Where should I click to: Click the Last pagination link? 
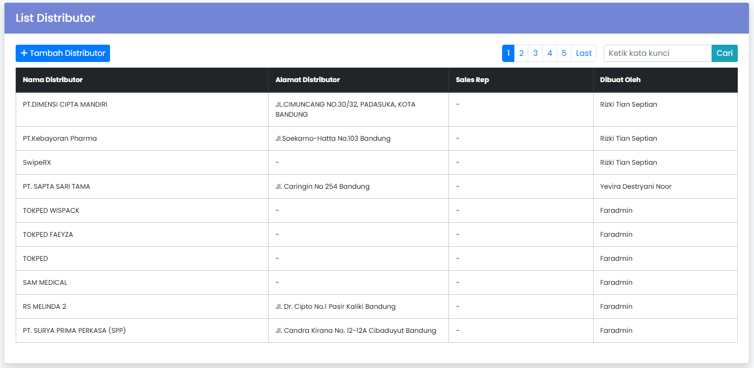[584, 53]
